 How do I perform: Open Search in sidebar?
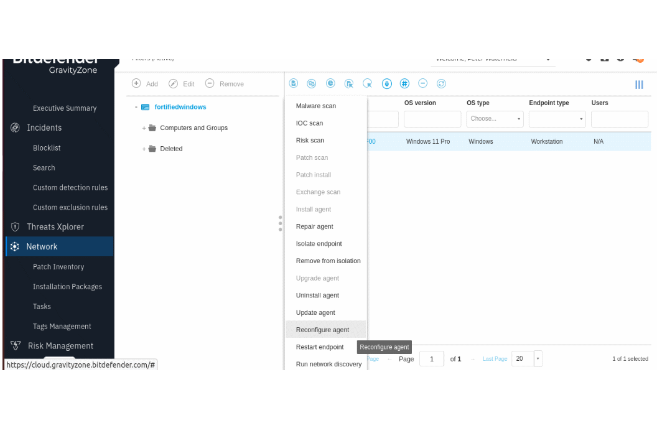(x=44, y=167)
